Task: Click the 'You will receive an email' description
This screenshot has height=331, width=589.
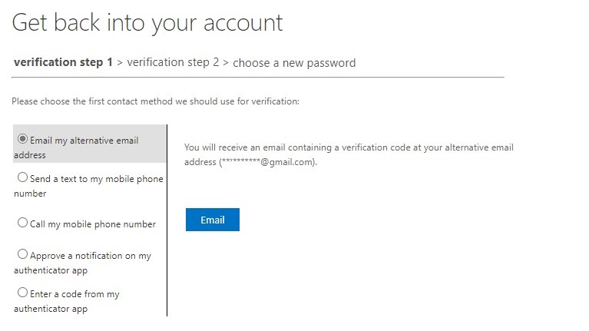Action: [349, 147]
